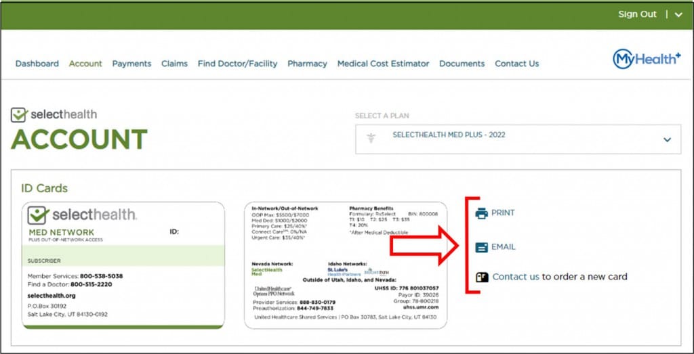Select SELECTHEALTH MED PLUS - 2022 plan box
Screen dimensions: 694x354
click(x=518, y=139)
